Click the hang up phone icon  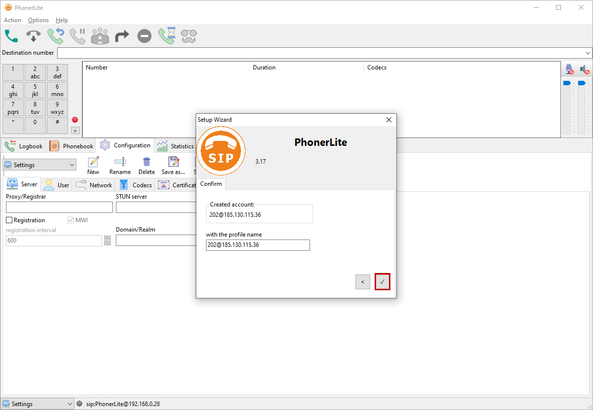tap(34, 36)
